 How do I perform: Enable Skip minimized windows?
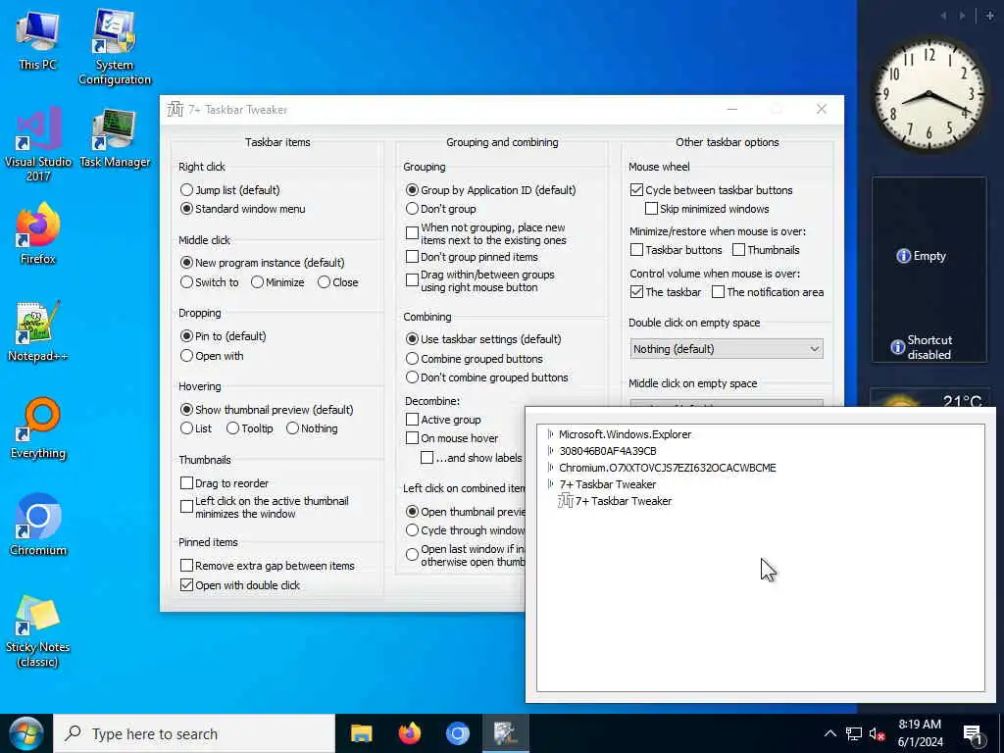click(651, 209)
